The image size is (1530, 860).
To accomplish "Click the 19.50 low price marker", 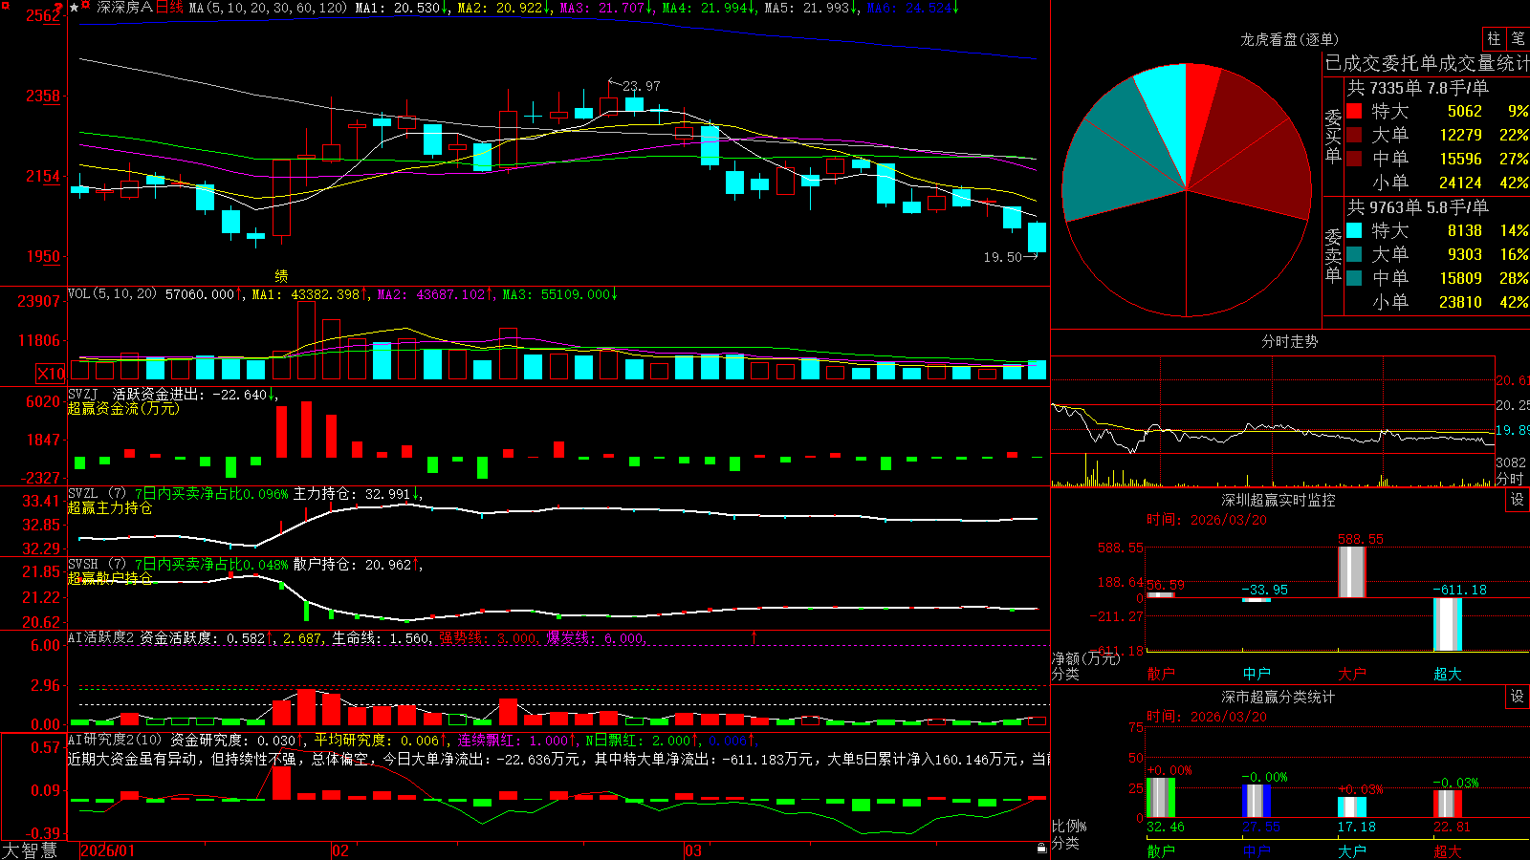I will [x=1003, y=257].
